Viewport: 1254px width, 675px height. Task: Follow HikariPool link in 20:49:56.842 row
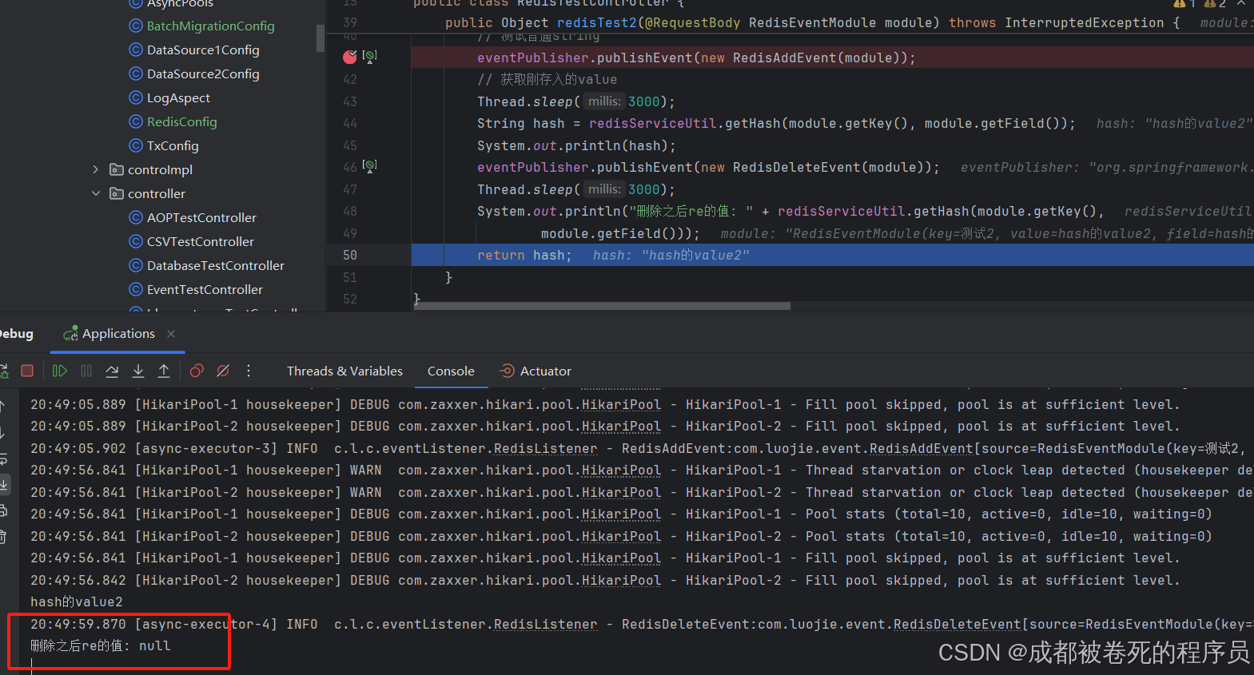click(x=621, y=581)
